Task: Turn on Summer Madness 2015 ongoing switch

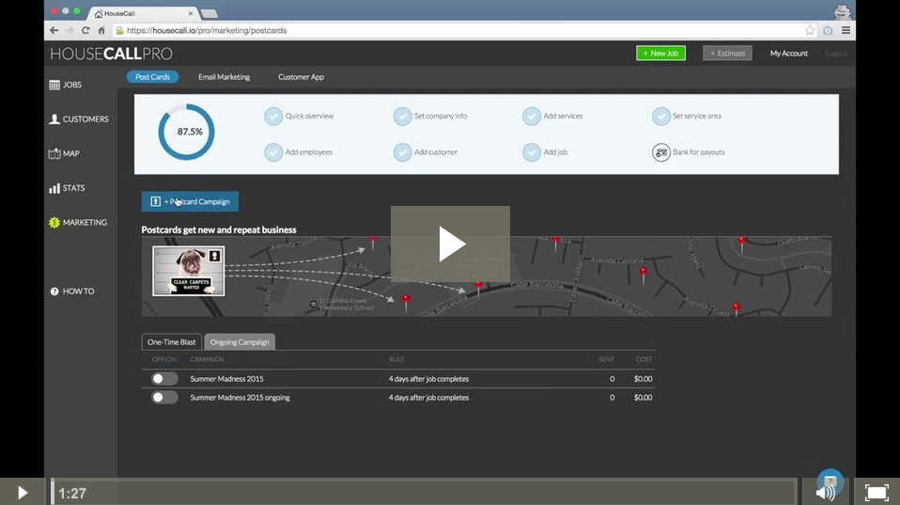Action: (x=164, y=398)
